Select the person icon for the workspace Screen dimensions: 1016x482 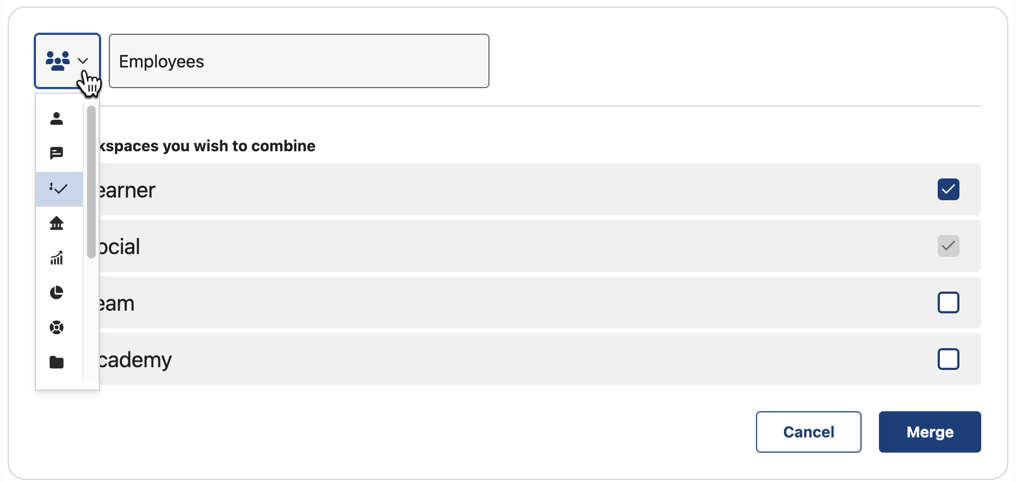57,119
